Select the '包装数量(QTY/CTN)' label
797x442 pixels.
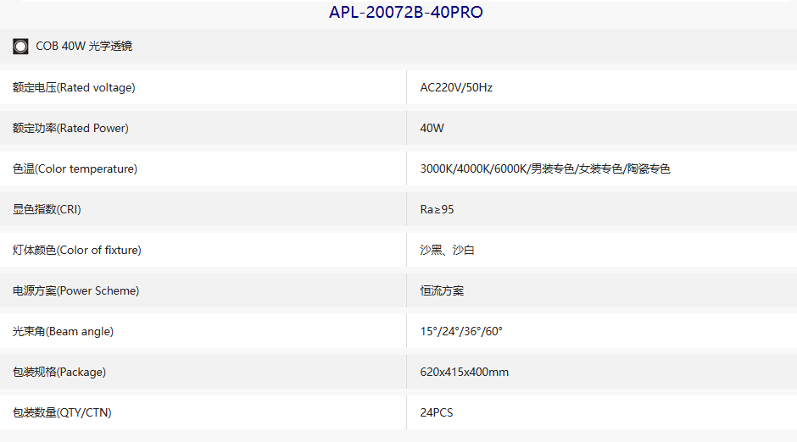click(62, 412)
